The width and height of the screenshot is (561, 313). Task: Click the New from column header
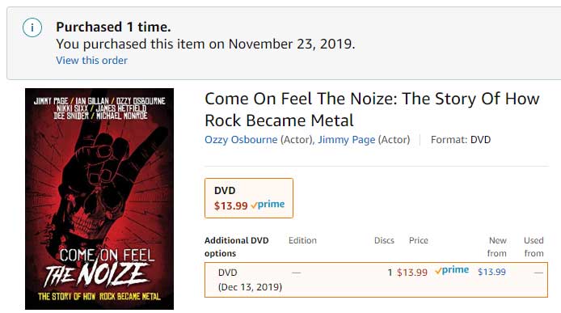coord(497,247)
